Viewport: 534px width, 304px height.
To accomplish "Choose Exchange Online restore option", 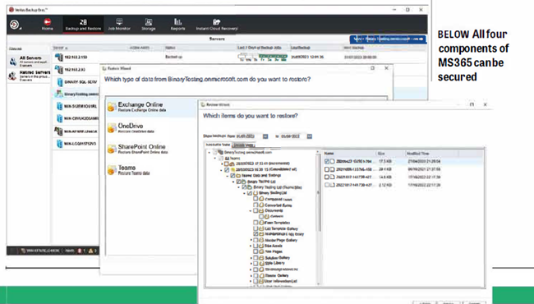I will click(151, 107).
